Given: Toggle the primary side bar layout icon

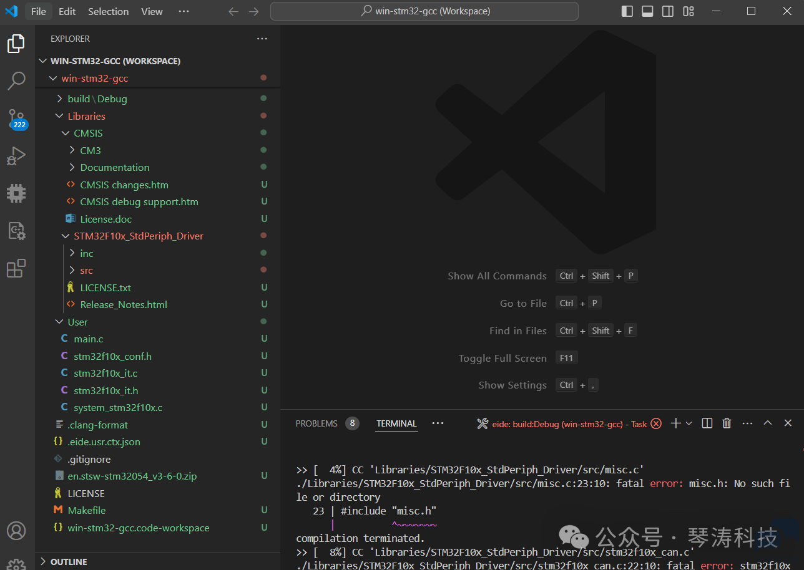Looking at the screenshot, I should (627, 11).
